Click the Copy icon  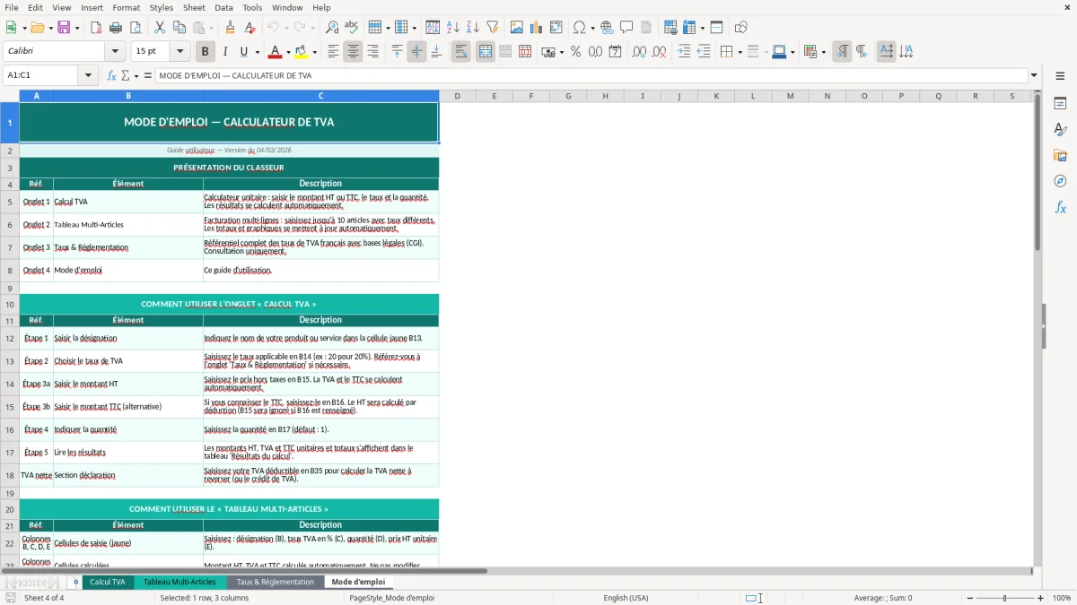pyautogui.click(x=179, y=28)
